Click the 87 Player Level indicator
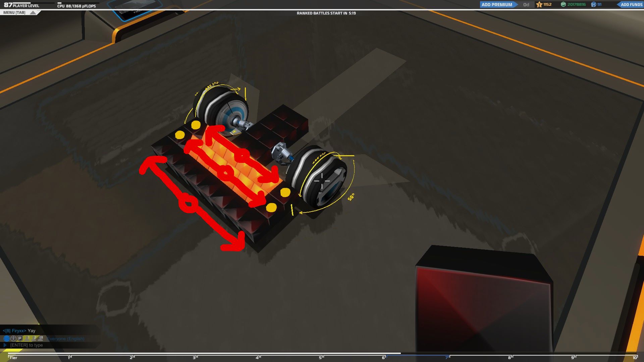Image resolution: width=644 pixels, height=362 pixels. 21,5
